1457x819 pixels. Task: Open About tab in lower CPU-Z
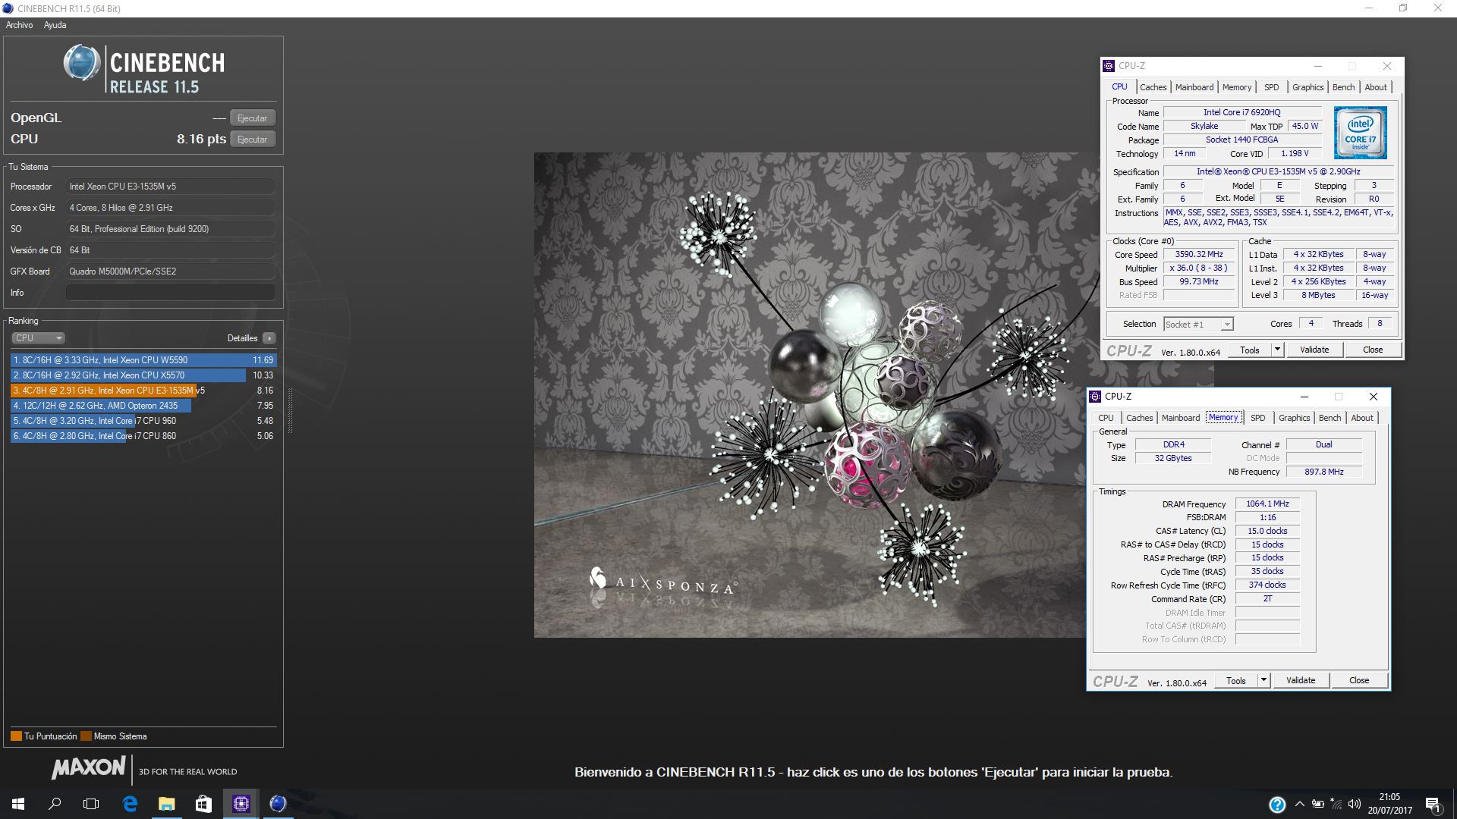pyautogui.click(x=1362, y=418)
